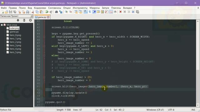Open the Плагины menu
The height and width of the screenshot is (112, 200).
click(116, 8)
